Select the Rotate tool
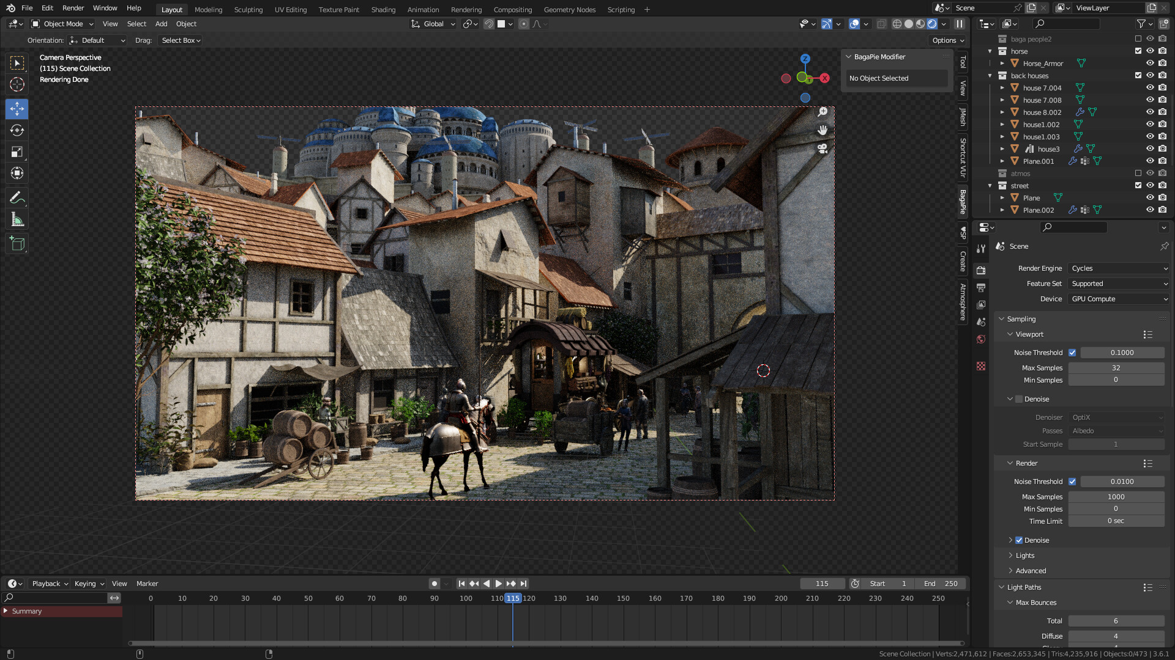This screenshot has width=1175, height=660. tap(17, 130)
